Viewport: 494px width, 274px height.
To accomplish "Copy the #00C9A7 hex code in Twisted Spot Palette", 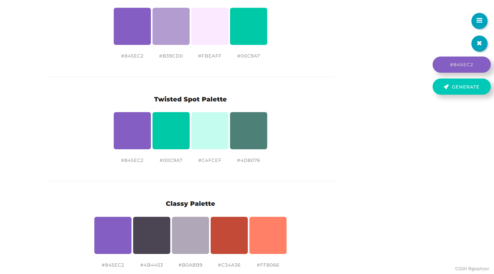I will pyautogui.click(x=171, y=160).
